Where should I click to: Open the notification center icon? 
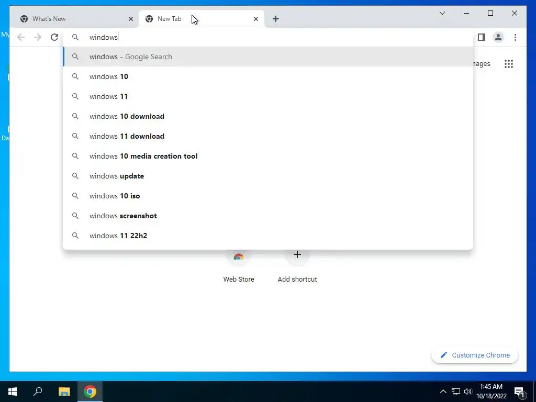[x=520, y=392]
